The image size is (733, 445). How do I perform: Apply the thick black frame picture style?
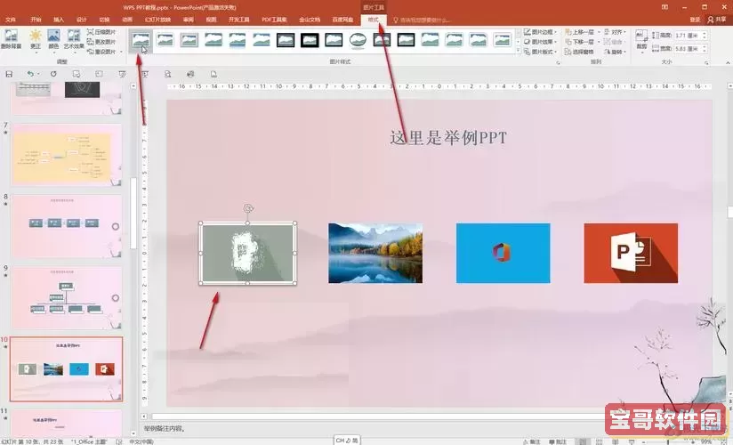pyautogui.click(x=310, y=40)
